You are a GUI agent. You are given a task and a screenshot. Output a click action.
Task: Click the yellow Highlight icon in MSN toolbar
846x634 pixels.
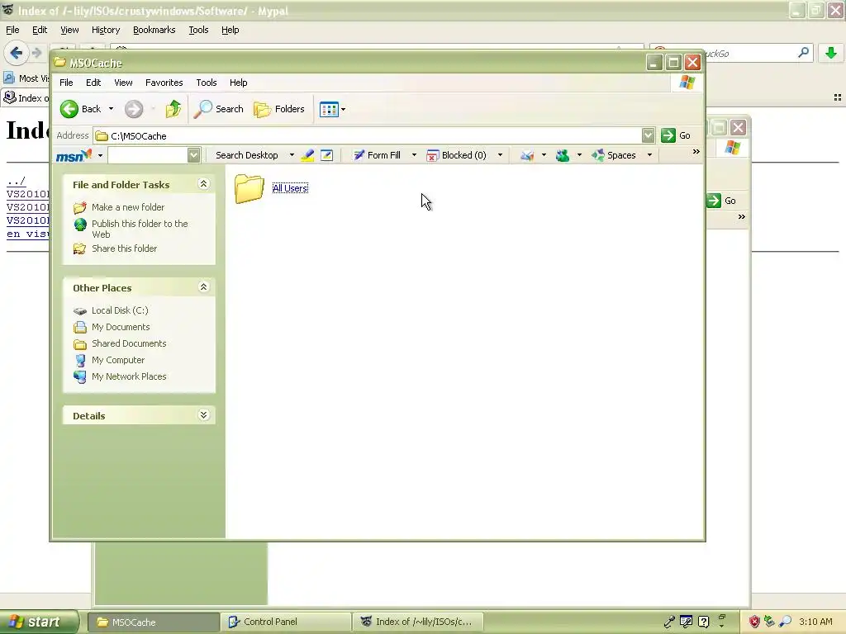[x=307, y=155]
